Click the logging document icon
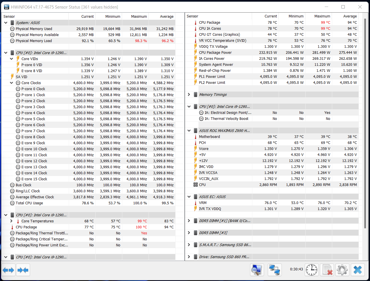This screenshot has height=281, width=370. click(327, 270)
